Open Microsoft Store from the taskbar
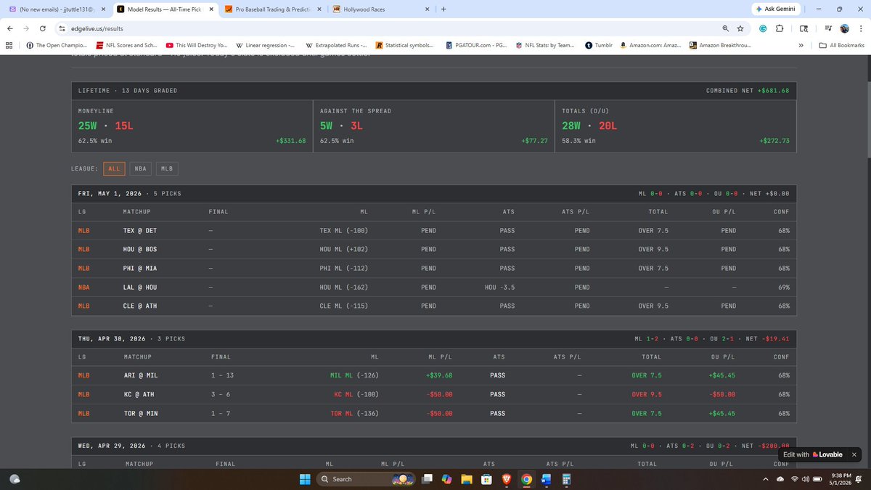Screen dimensions: 871x490 click(486, 479)
